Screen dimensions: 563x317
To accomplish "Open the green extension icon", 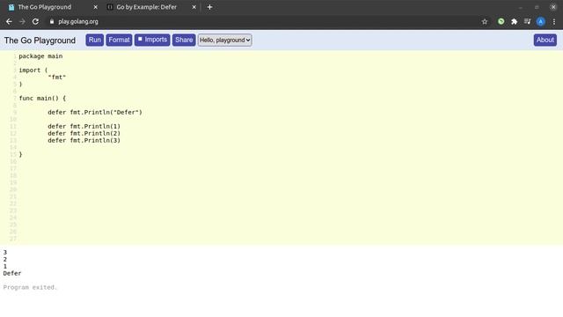I will coord(501,21).
